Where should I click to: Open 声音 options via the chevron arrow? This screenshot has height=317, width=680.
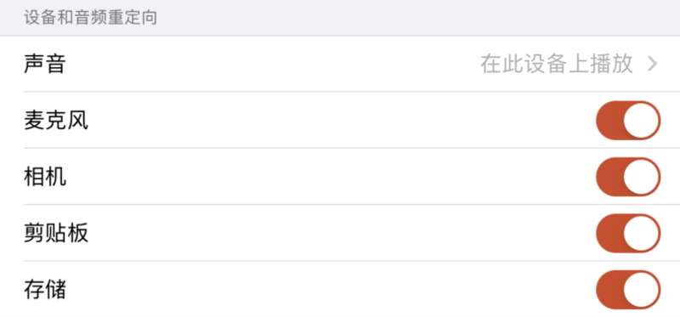653,65
